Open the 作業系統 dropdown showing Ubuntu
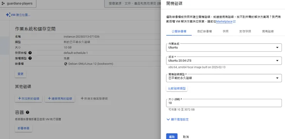Viewport: 285px width, 139px height. (224, 47)
